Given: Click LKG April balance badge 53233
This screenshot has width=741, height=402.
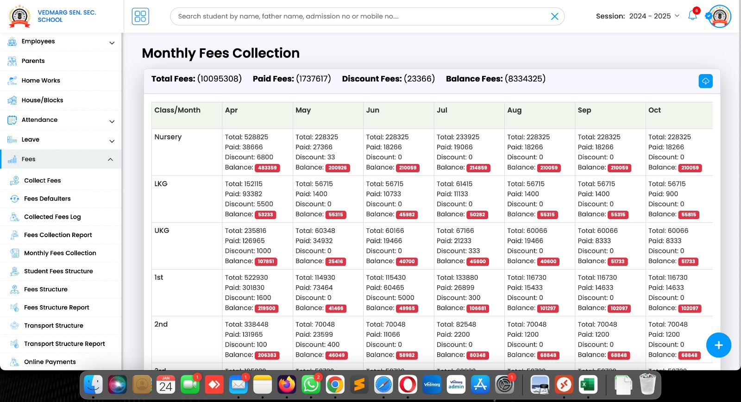Looking at the screenshot, I should click(266, 214).
